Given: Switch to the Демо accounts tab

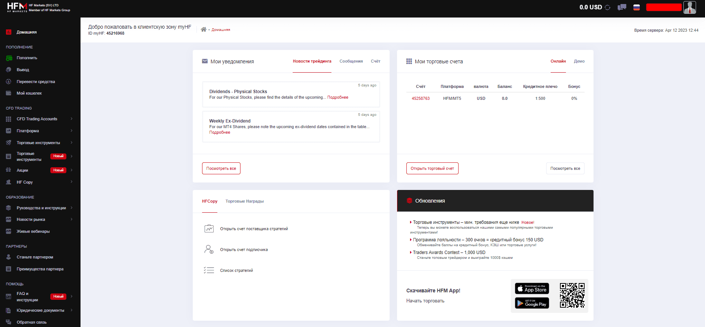Looking at the screenshot, I should click(x=579, y=61).
